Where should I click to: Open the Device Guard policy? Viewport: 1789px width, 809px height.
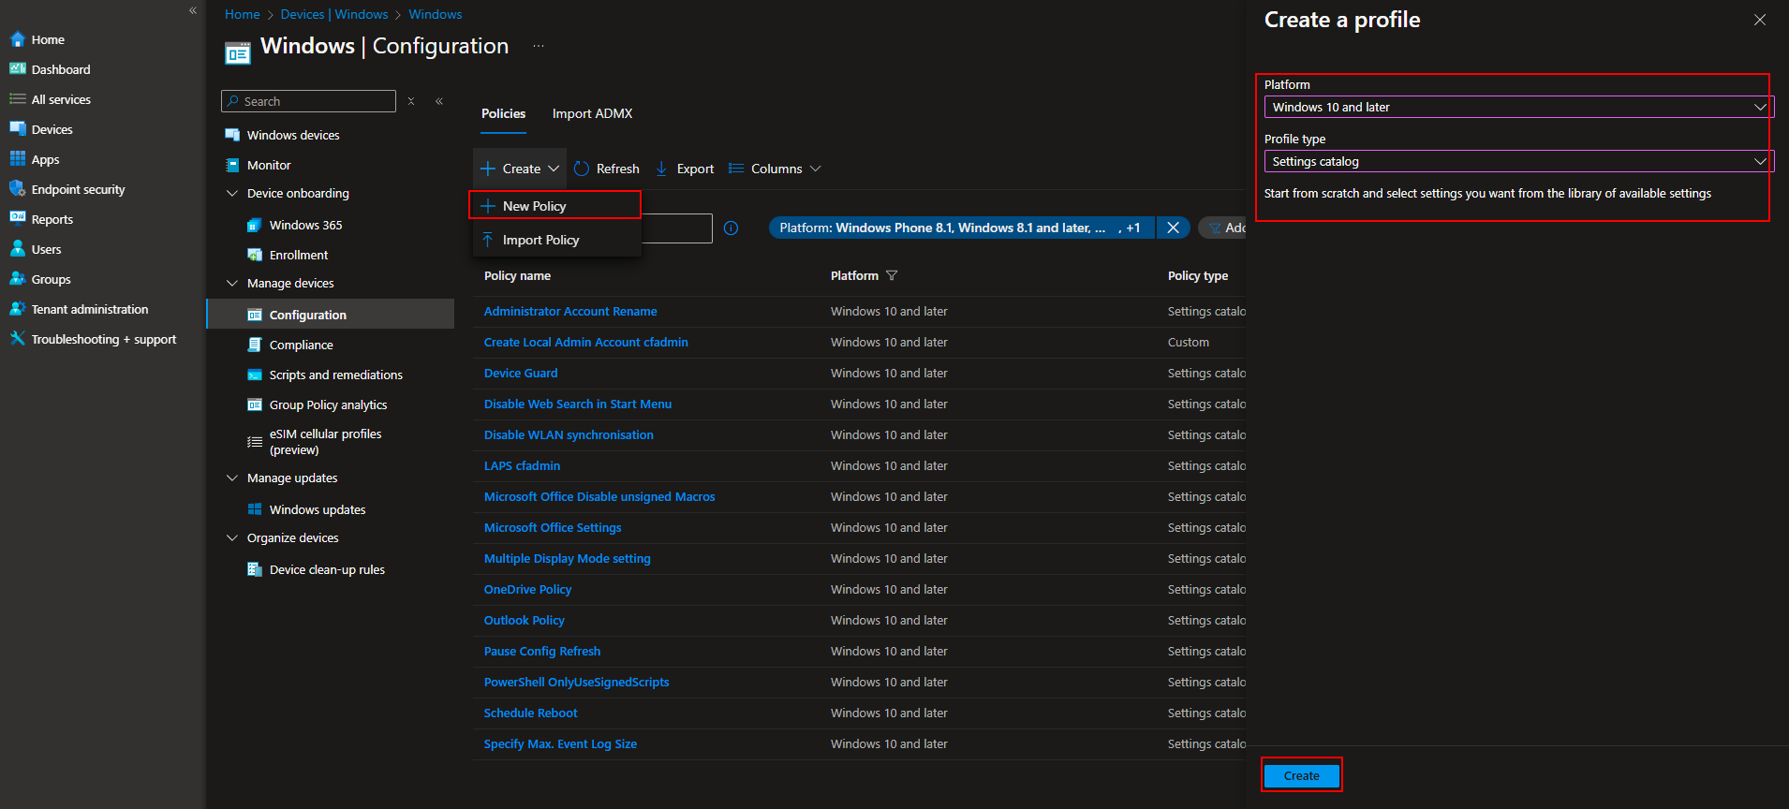coord(521,373)
